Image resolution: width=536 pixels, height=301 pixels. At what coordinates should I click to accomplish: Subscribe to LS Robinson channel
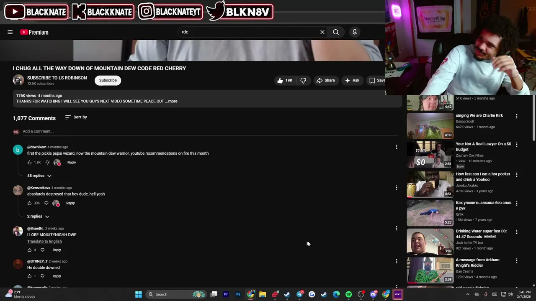click(108, 80)
